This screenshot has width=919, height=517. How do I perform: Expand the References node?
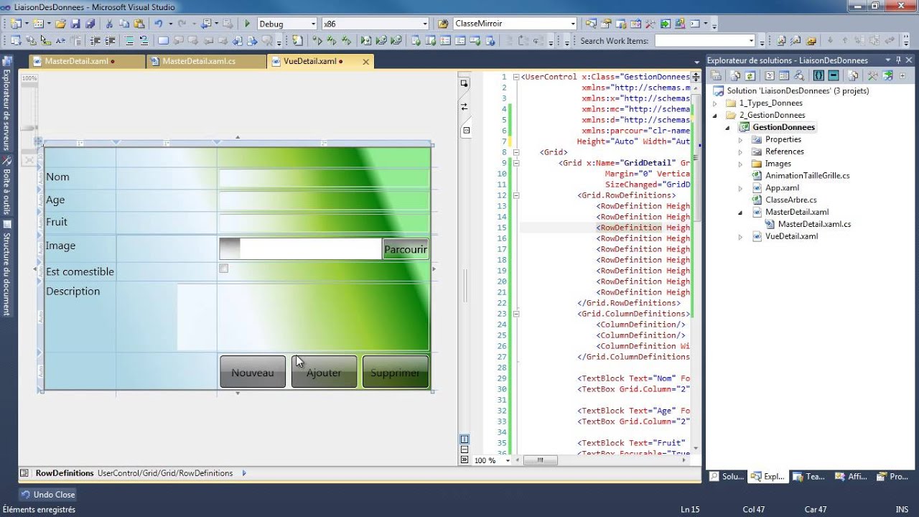click(x=740, y=152)
